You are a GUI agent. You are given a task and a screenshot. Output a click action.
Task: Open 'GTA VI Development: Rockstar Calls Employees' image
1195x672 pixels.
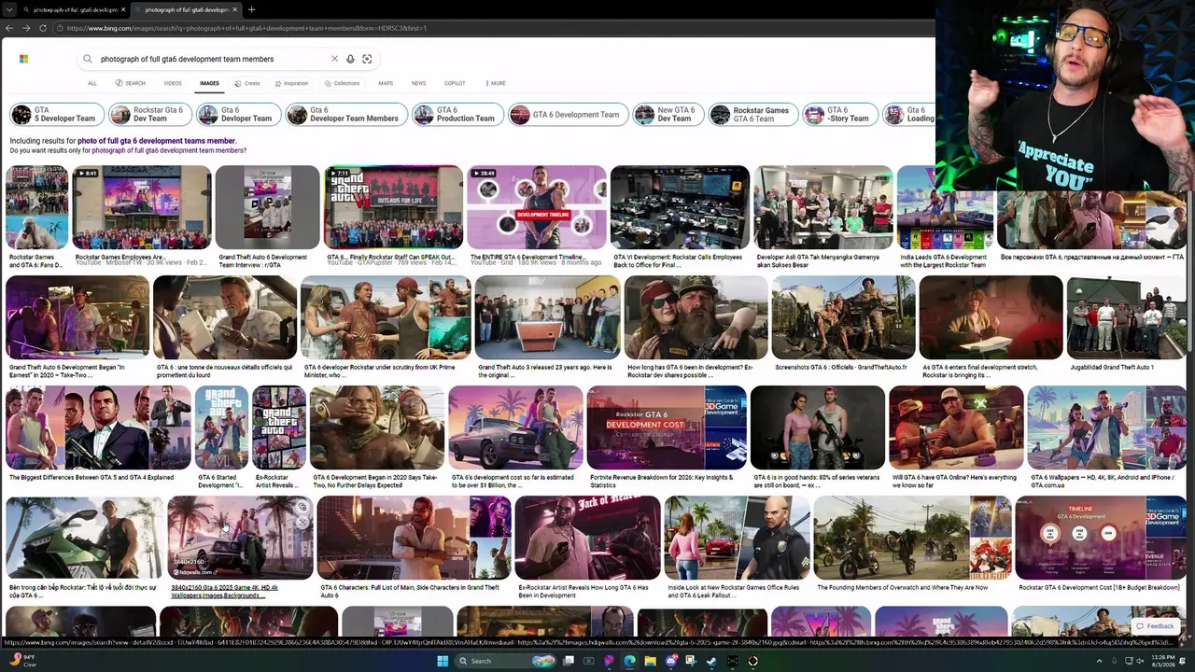[680, 207]
